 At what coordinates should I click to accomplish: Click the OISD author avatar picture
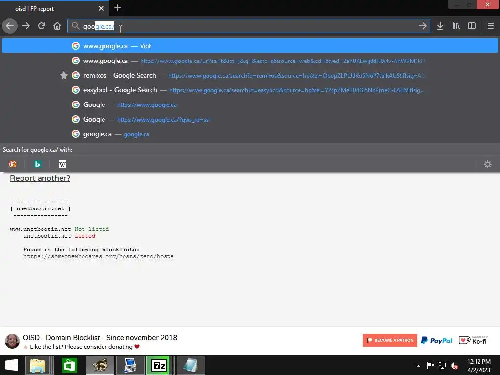(x=12, y=341)
